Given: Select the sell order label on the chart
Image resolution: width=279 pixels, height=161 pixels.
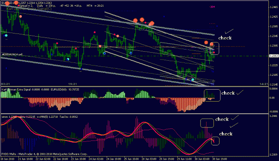Looking at the screenshot, I should [x=12, y=54].
